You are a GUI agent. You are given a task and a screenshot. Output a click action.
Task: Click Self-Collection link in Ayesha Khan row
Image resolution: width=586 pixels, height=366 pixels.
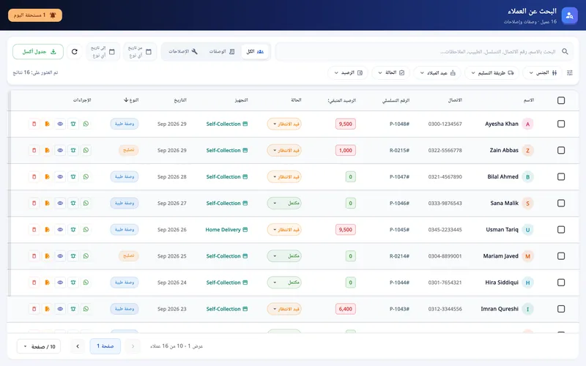point(227,124)
